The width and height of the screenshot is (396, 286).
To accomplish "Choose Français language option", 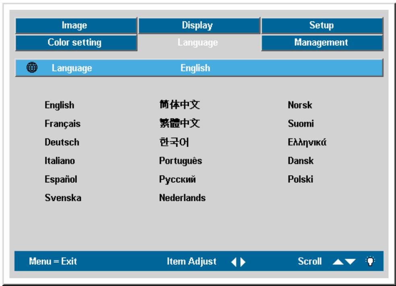I will tap(62, 124).
